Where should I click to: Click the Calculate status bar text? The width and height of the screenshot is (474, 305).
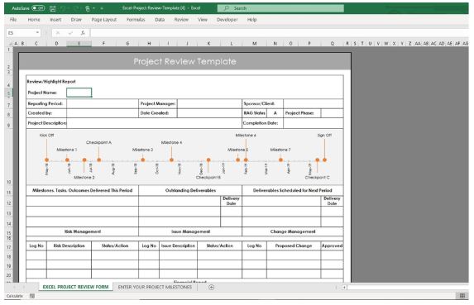[15, 296]
